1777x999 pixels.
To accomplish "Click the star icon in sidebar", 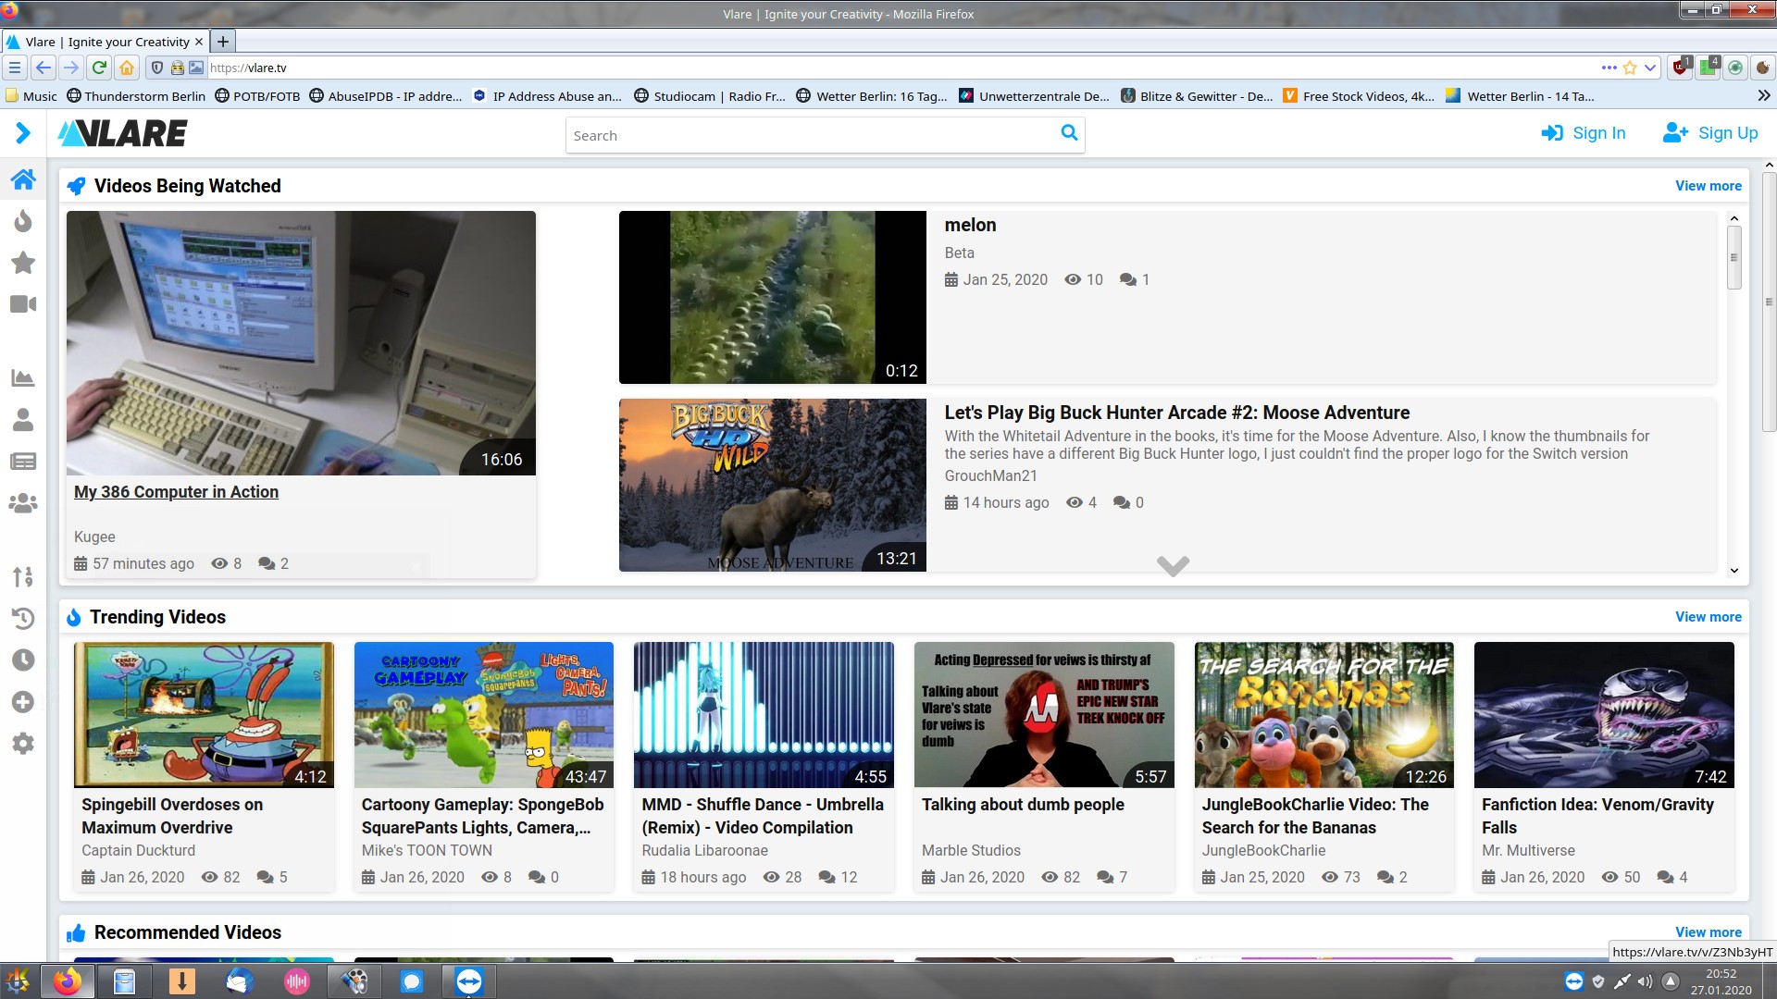I will 23,263.
